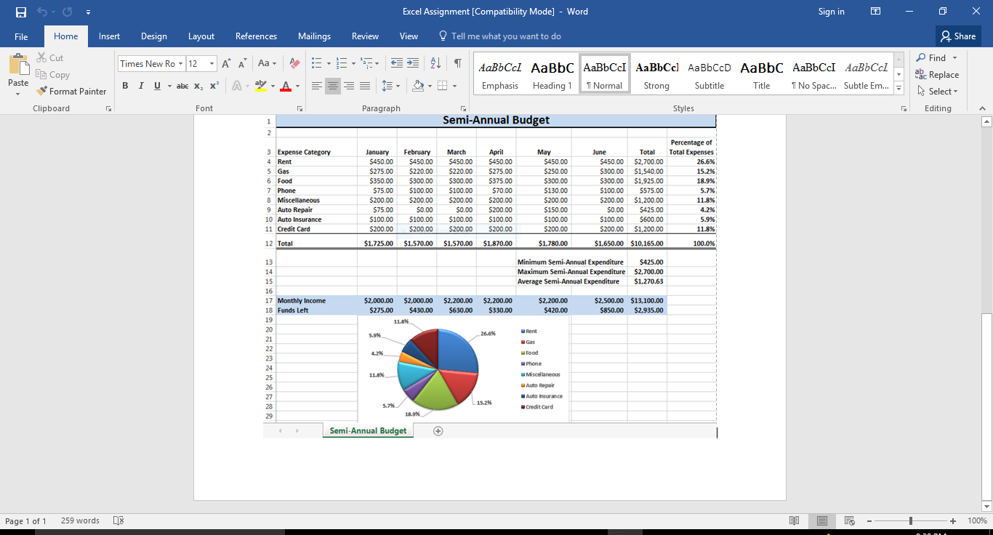Apply the Heading 1 style

coord(552,75)
